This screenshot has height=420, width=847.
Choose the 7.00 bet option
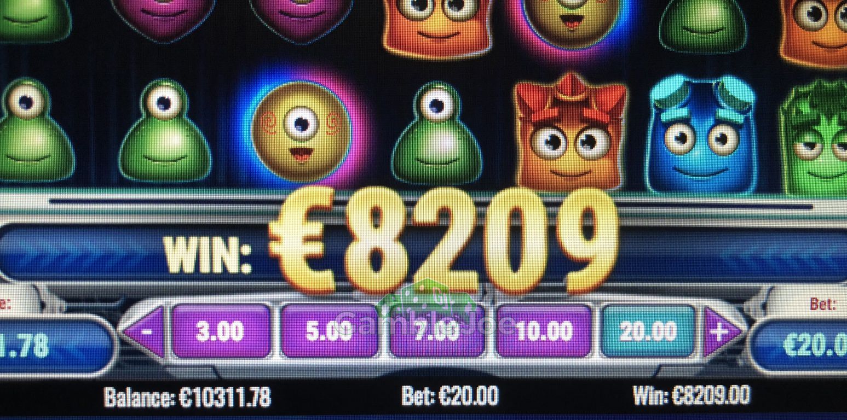[436, 331]
